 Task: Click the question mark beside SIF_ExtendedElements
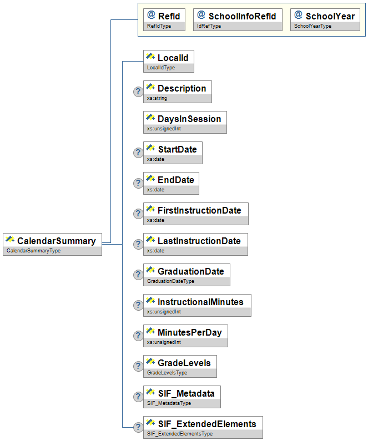click(138, 427)
